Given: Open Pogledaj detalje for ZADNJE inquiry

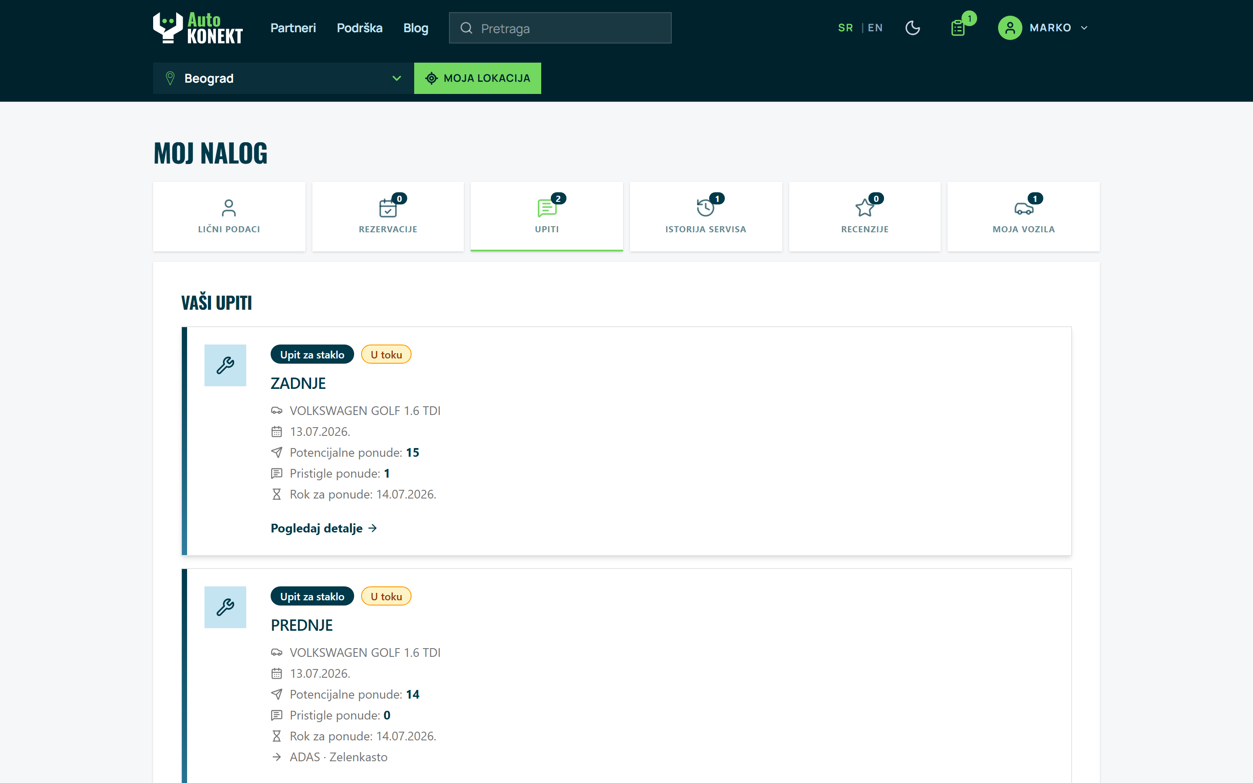Looking at the screenshot, I should tap(324, 528).
